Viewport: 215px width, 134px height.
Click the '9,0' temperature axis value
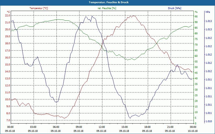pyautogui.click(x=8, y=106)
